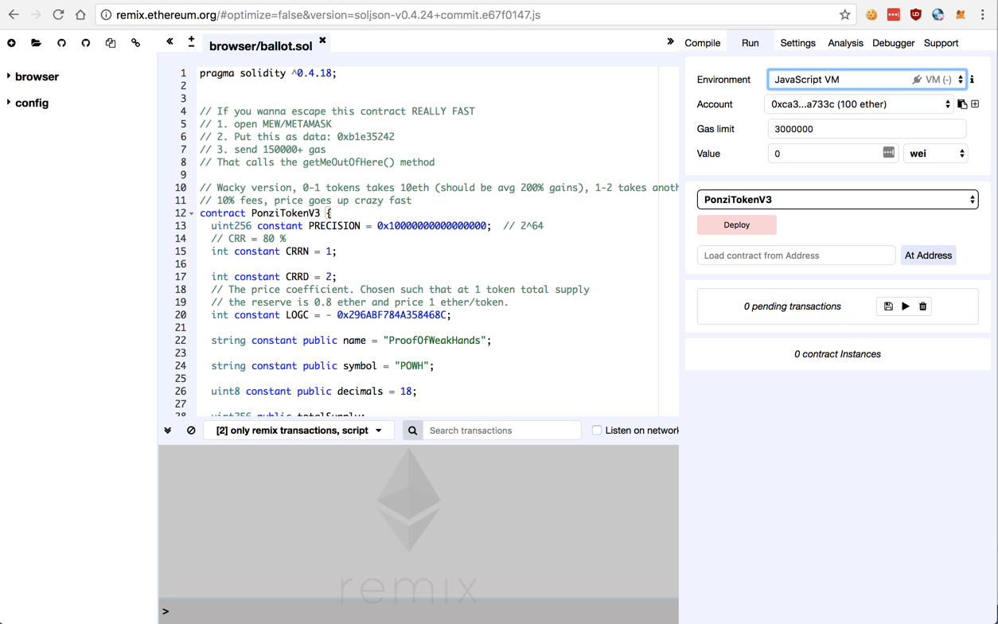Open the Settings tab

tap(797, 43)
